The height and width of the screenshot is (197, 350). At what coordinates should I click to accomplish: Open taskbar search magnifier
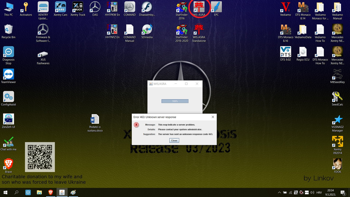point(16,192)
